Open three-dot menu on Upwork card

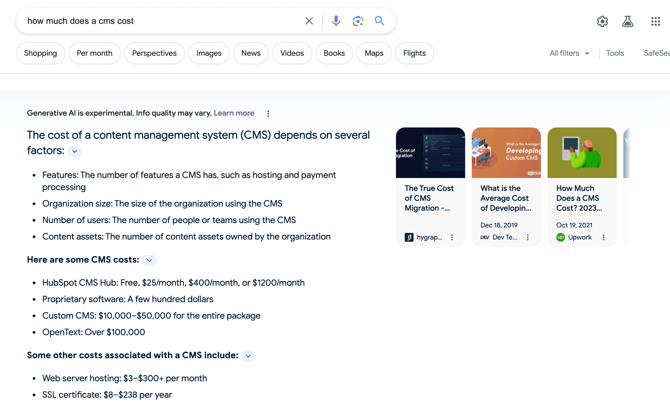pyautogui.click(x=604, y=237)
